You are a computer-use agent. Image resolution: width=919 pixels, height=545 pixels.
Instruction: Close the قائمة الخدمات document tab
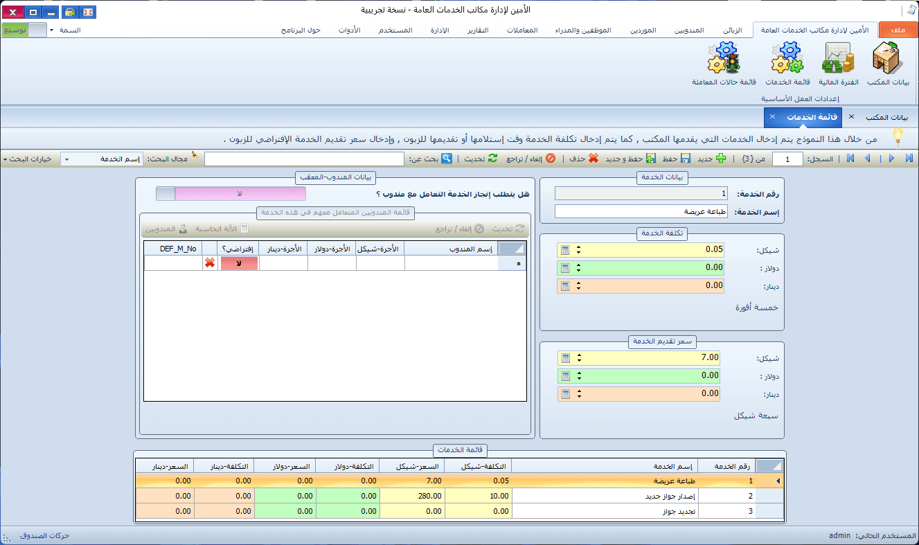pos(772,116)
